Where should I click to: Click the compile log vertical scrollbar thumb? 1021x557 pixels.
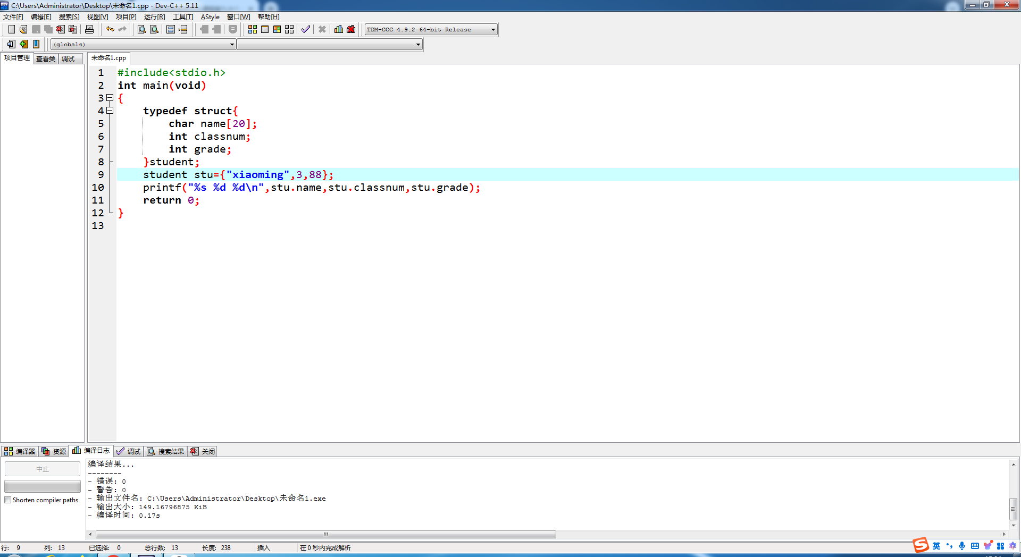pos(1014,509)
